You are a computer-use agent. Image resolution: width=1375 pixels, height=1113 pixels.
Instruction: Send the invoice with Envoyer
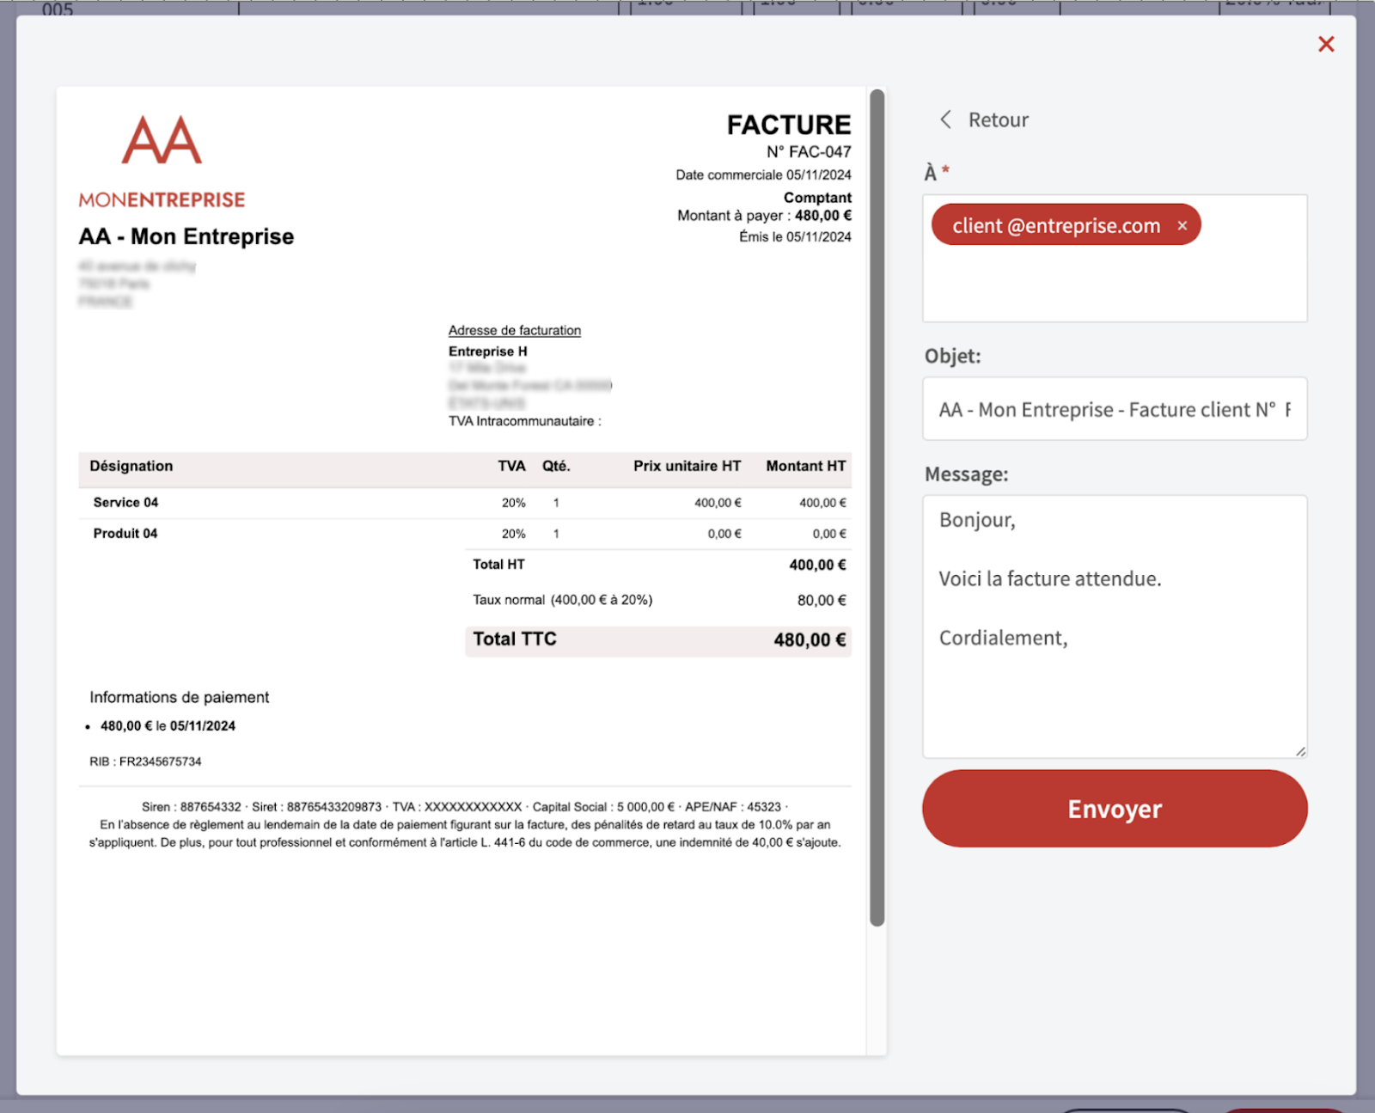coord(1115,809)
